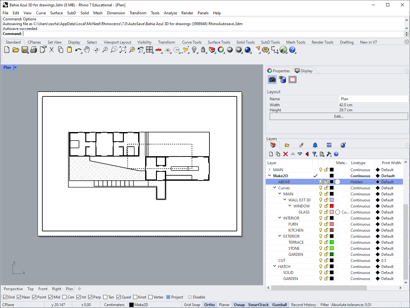Click the red WINDOW layer color swatch
The image size is (410, 308).
click(332, 206)
